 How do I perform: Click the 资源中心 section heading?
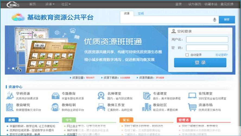(15, 87)
